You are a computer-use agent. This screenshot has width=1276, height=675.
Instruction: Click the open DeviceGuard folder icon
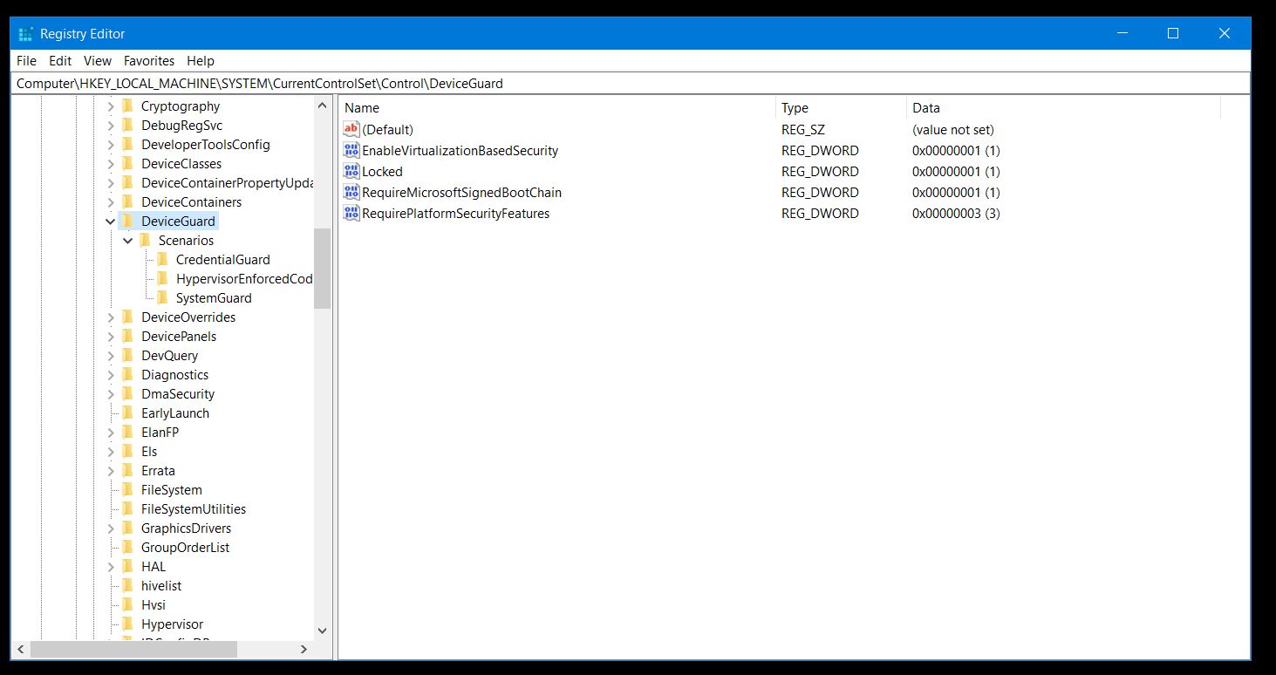click(x=127, y=221)
